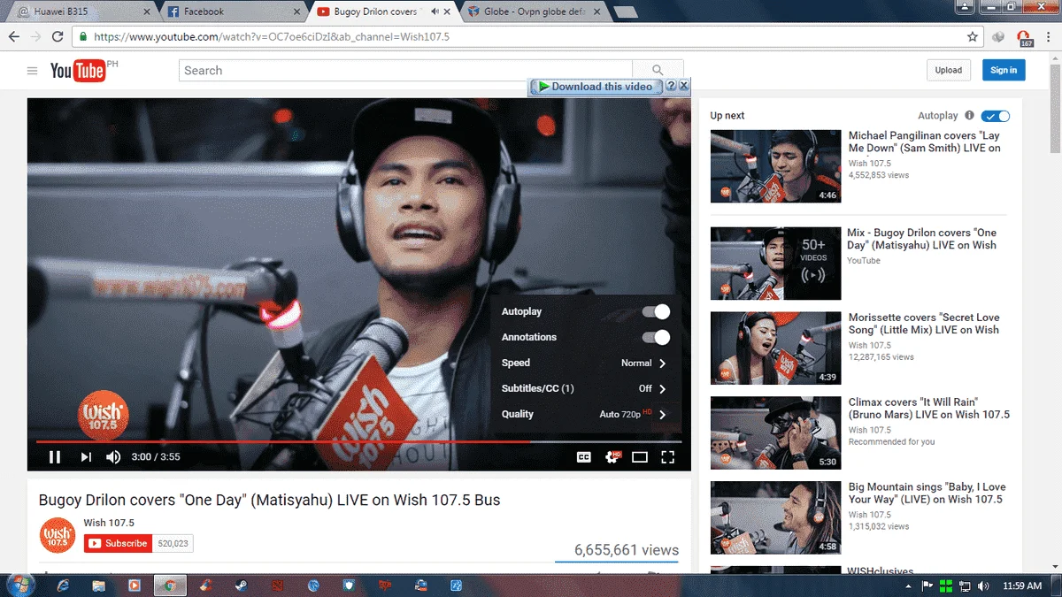Open the YouTube hamburger guide menu
This screenshot has width=1062, height=597.
[33, 71]
